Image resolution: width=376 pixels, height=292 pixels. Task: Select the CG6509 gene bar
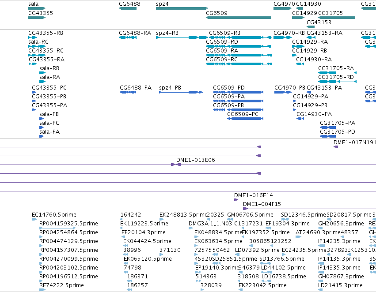[239, 18]
